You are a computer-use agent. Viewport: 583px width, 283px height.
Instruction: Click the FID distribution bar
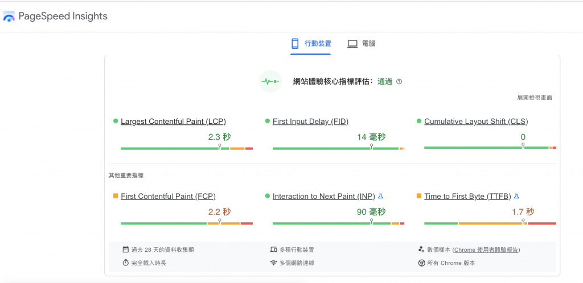[338, 148]
